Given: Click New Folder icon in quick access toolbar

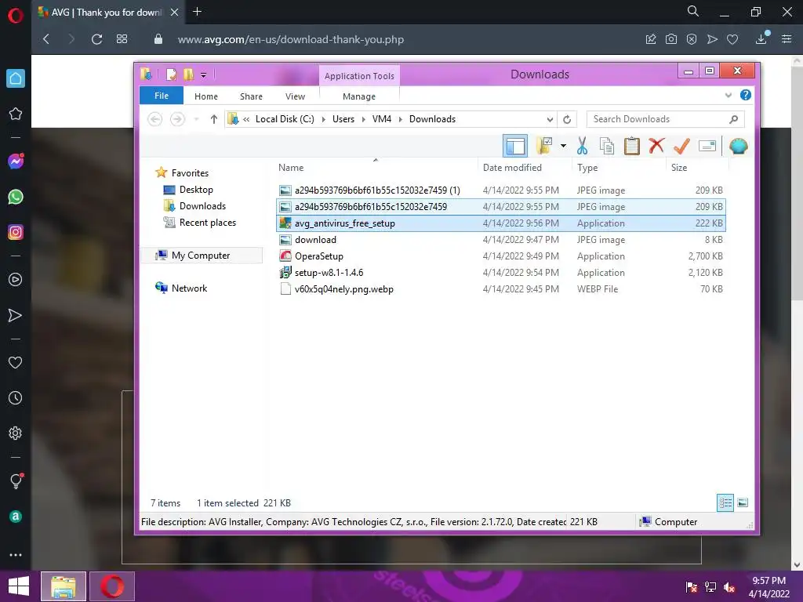Looking at the screenshot, I should point(188,74).
